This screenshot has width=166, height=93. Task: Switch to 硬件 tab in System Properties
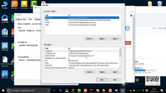point(25,20)
